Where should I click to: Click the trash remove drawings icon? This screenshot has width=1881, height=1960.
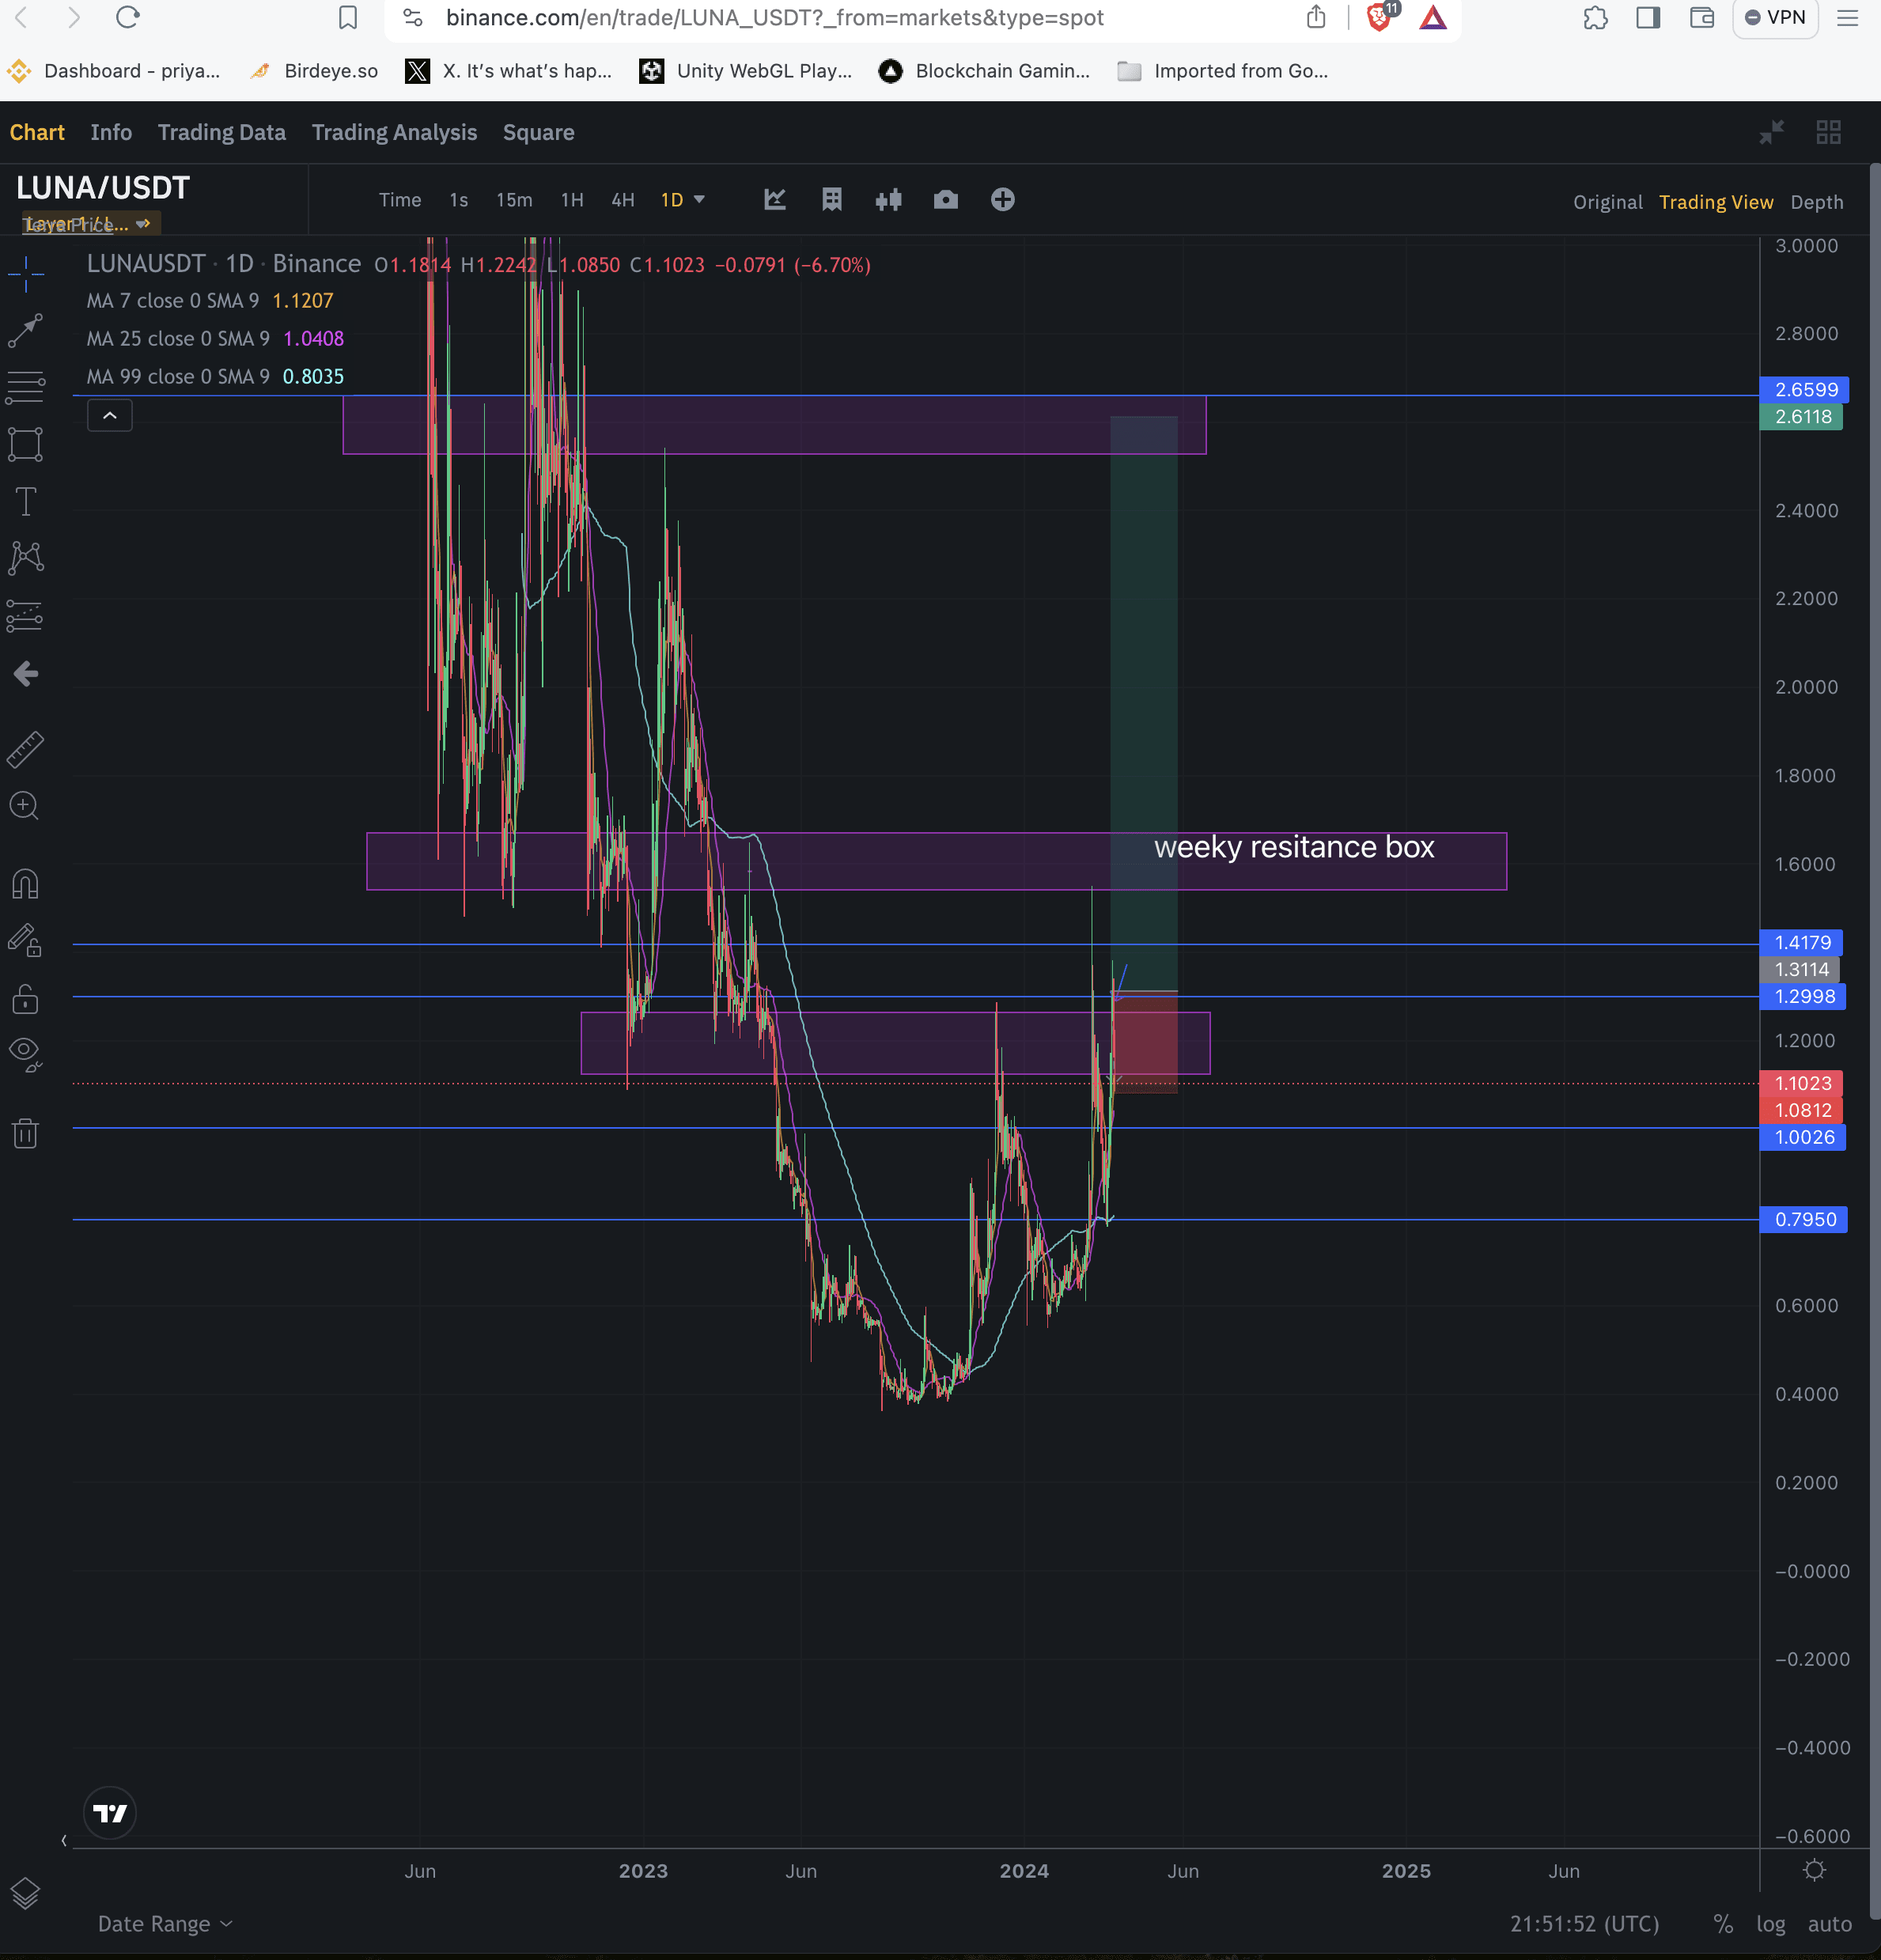(x=25, y=1133)
